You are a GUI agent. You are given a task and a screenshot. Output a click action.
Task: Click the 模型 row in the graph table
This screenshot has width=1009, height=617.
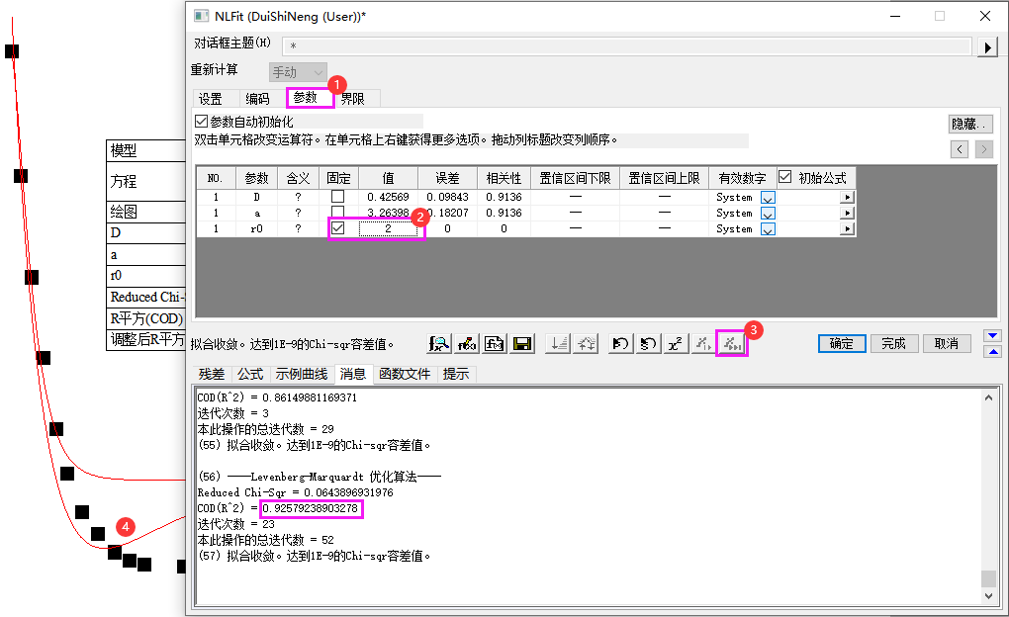(x=146, y=150)
